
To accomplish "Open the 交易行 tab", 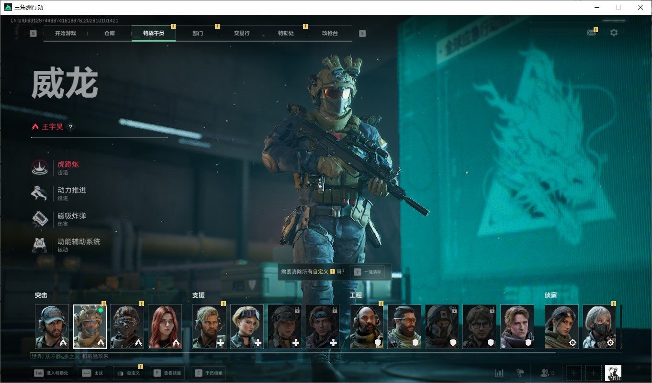I will tap(242, 34).
